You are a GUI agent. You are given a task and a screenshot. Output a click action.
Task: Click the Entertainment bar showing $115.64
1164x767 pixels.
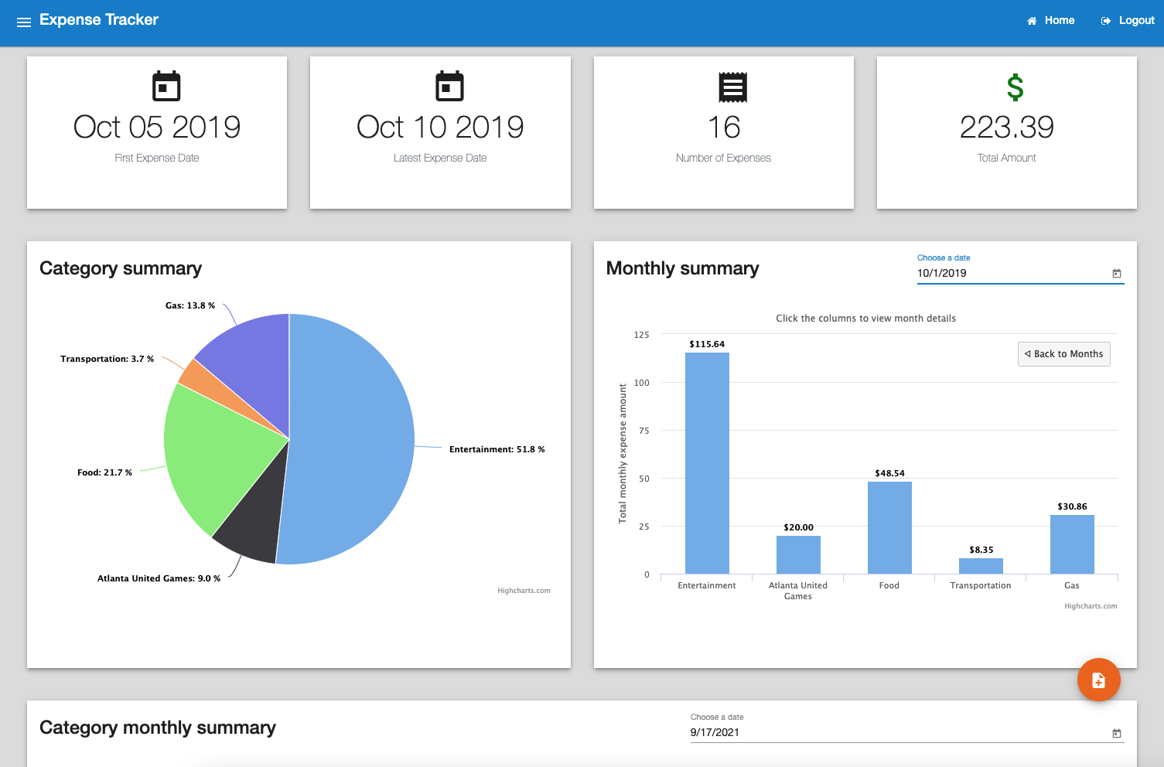(x=707, y=464)
